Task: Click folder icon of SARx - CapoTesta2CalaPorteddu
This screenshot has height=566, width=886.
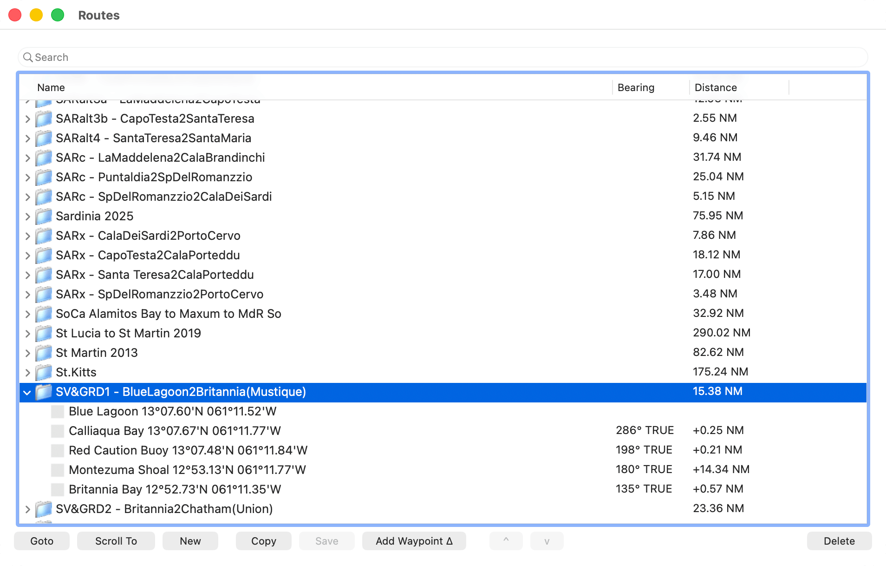Action: 44,256
